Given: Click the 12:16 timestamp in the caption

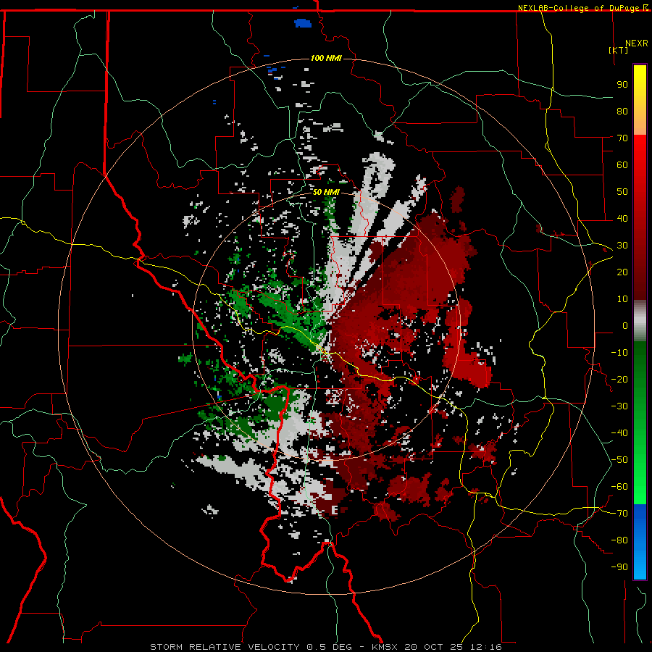Looking at the screenshot, I should pyautogui.click(x=485, y=647).
